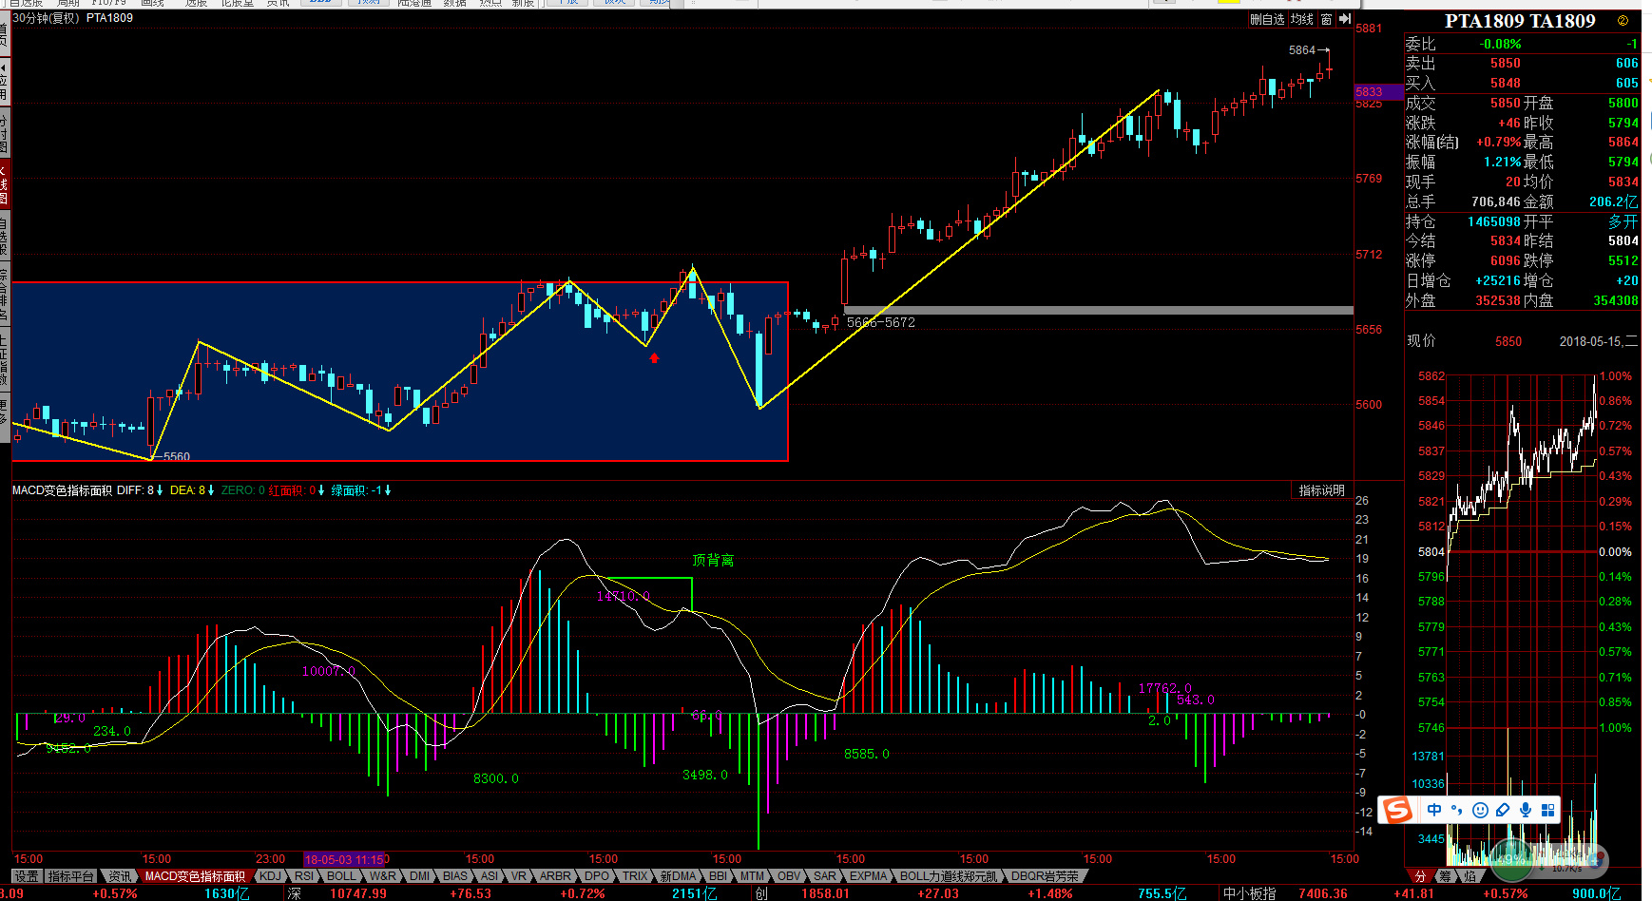
Task: Switch to the DMI indicator tab
Action: [420, 876]
